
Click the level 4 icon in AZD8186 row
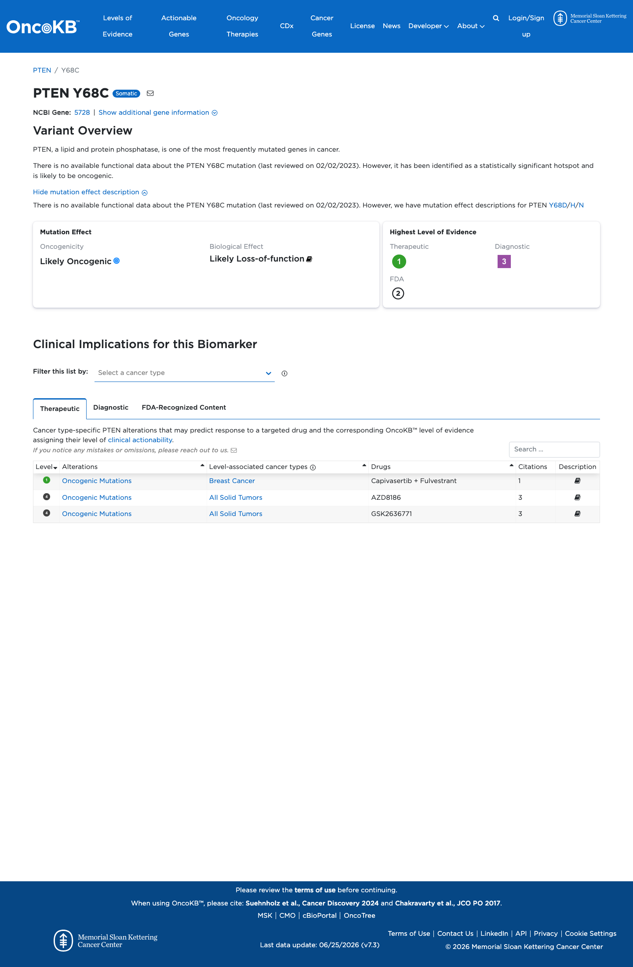[47, 497]
